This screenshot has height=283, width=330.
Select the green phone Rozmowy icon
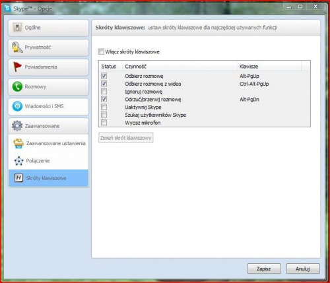point(17,86)
